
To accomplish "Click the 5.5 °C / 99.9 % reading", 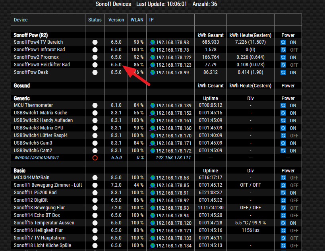I will (x=250, y=223).
